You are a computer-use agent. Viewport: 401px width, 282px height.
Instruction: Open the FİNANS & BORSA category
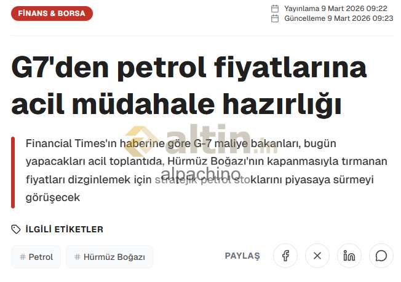pyautogui.click(x=52, y=13)
